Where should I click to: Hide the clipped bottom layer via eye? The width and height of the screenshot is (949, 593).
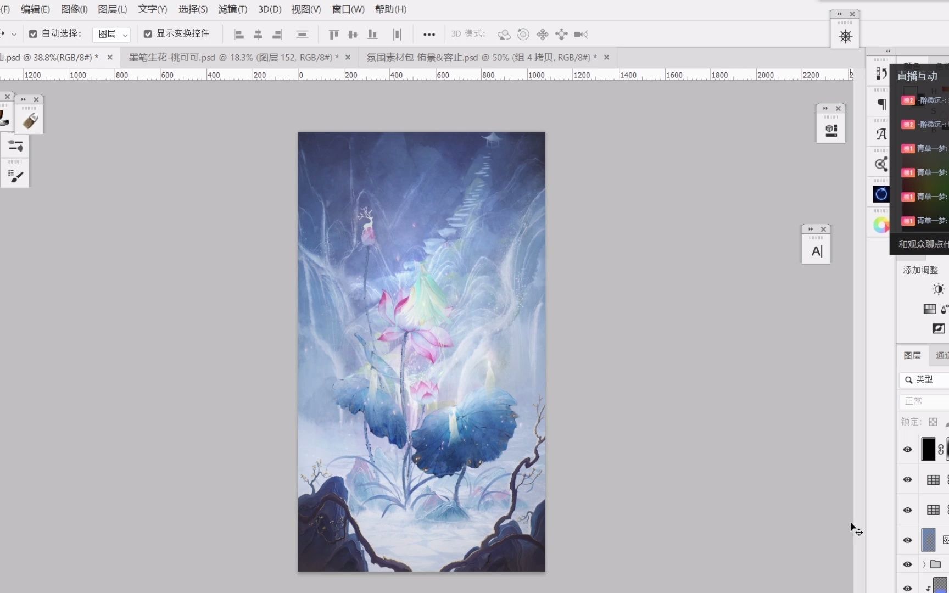tap(907, 588)
